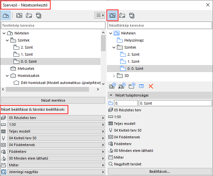The width and height of the screenshot is (213, 176).
Task: Click the view settings list icon
Action: 141,86
